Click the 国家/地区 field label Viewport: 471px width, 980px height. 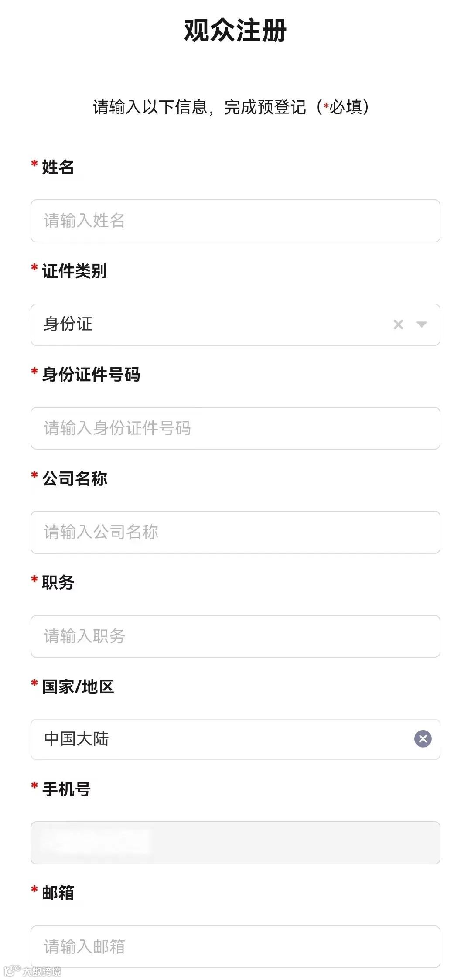tap(78, 687)
